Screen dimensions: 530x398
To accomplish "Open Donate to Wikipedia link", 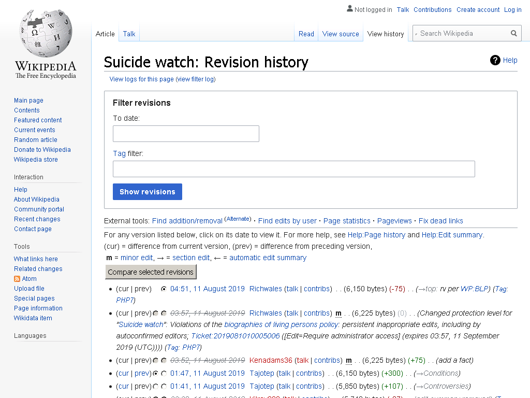I will pyautogui.click(x=42, y=150).
